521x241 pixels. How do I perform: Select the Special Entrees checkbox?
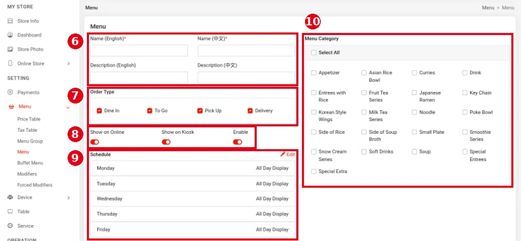465,152
